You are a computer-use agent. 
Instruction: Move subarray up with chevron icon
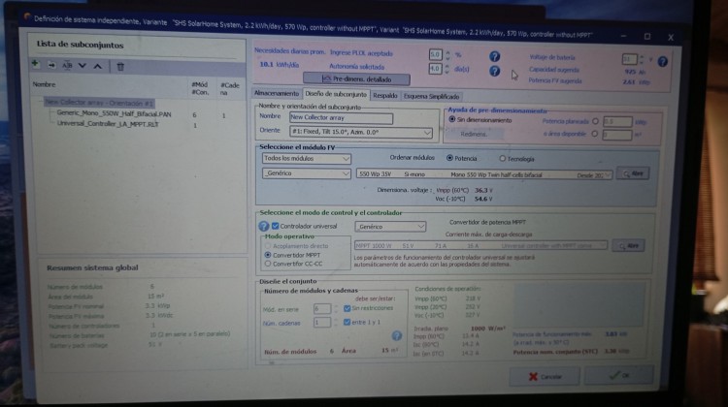(97, 66)
